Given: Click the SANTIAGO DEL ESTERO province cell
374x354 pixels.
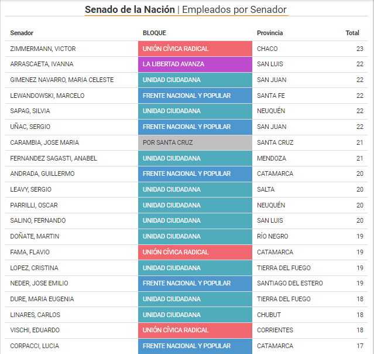Looking at the screenshot, I should 290,283.
